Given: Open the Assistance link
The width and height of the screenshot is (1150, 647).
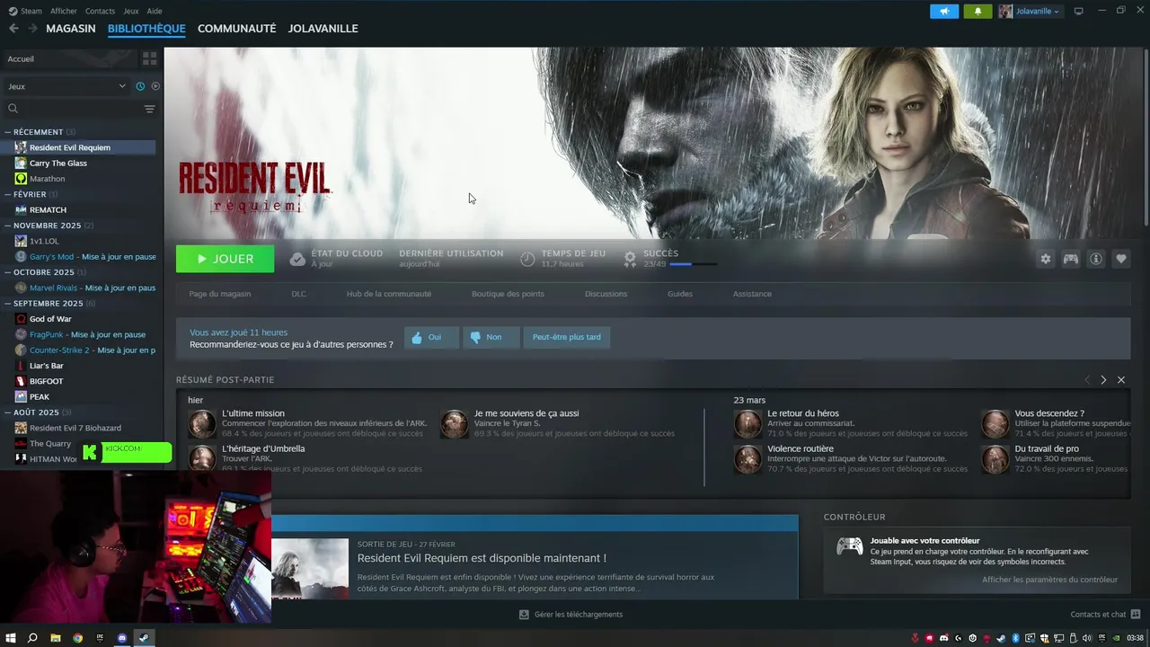Looking at the screenshot, I should click(752, 294).
